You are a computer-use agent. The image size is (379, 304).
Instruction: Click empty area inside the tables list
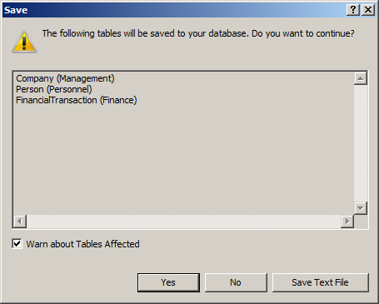(x=183, y=160)
